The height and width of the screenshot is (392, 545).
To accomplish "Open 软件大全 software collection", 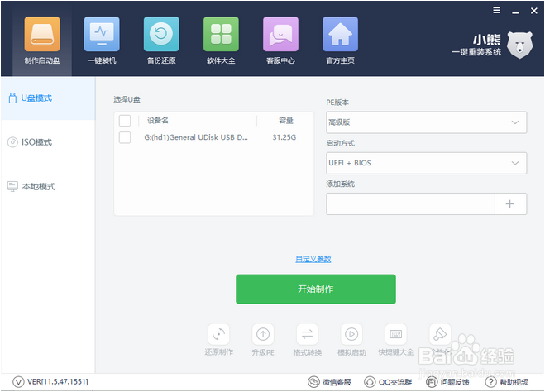I will (x=221, y=41).
